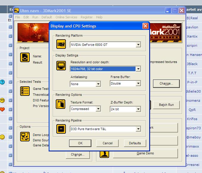The width and height of the screenshot is (202, 173).
Task: Launch the Game Demo button
Action: pyautogui.click(x=145, y=153)
